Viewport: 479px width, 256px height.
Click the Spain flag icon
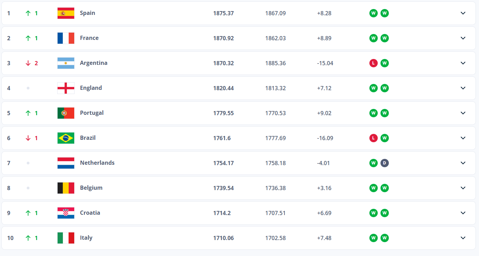tap(66, 13)
